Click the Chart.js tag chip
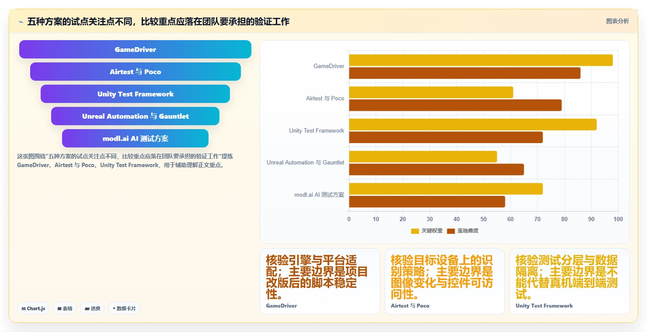The image size is (647, 332). coord(34,308)
